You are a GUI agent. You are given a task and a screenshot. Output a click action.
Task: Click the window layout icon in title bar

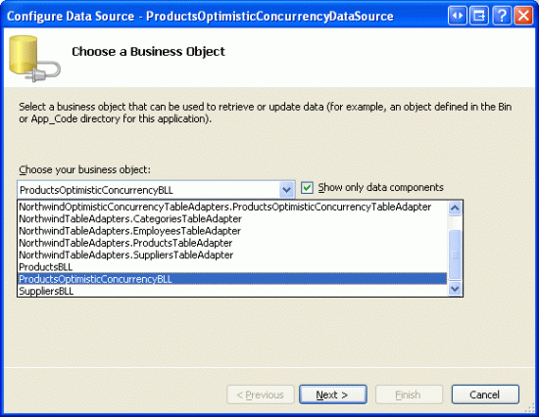coord(479,16)
